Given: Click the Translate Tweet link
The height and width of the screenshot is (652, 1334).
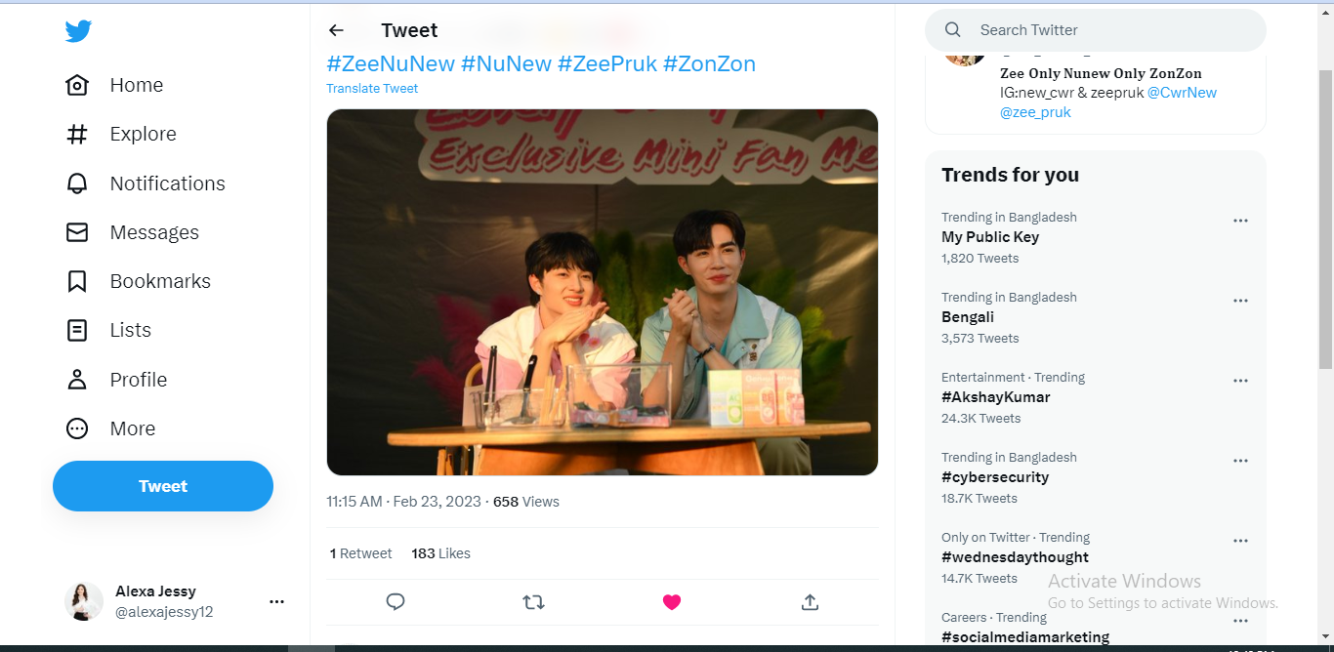Looking at the screenshot, I should [x=372, y=89].
